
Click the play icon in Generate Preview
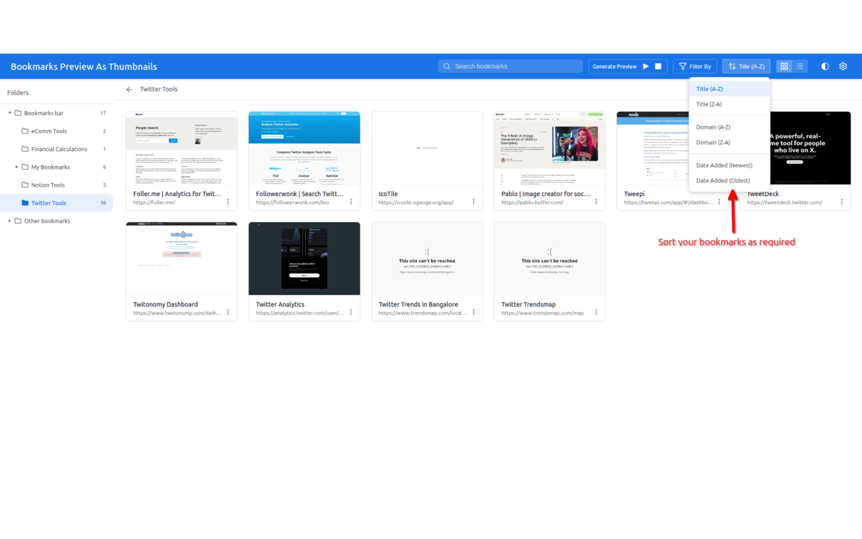coord(646,66)
